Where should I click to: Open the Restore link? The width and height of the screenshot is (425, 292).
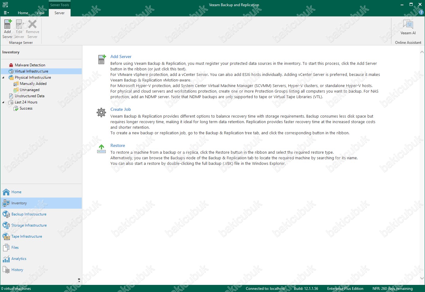118,145
